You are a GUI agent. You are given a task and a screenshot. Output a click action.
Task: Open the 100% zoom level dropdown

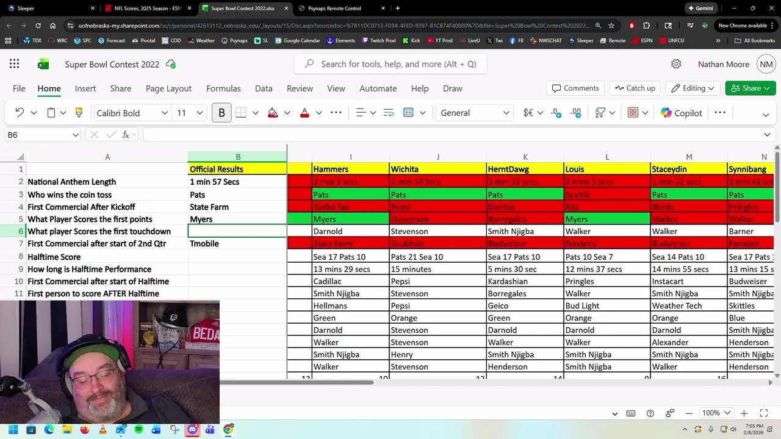[x=716, y=413]
